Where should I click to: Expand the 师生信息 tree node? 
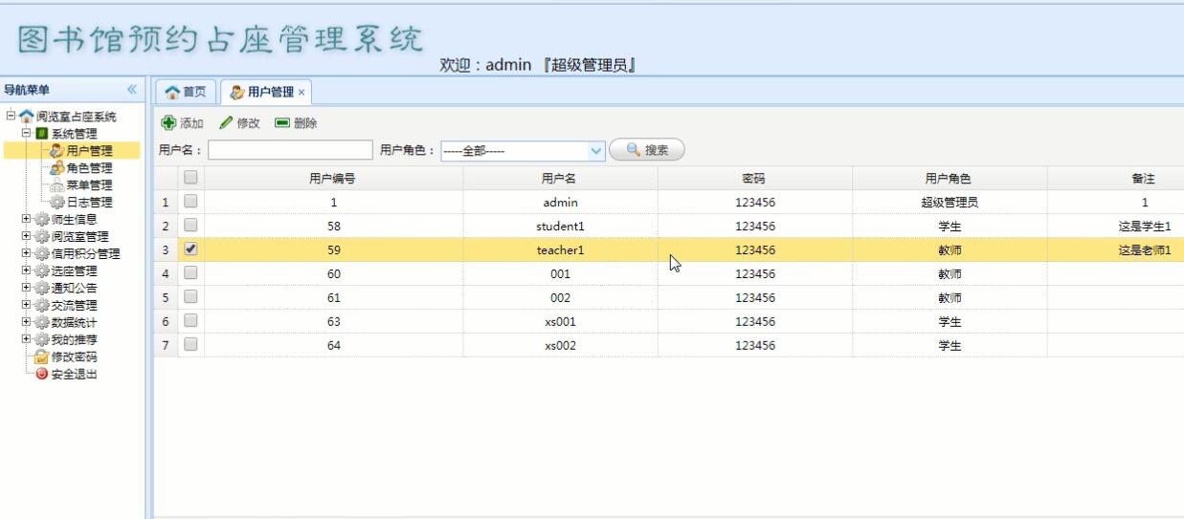pyautogui.click(x=26, y=220)
